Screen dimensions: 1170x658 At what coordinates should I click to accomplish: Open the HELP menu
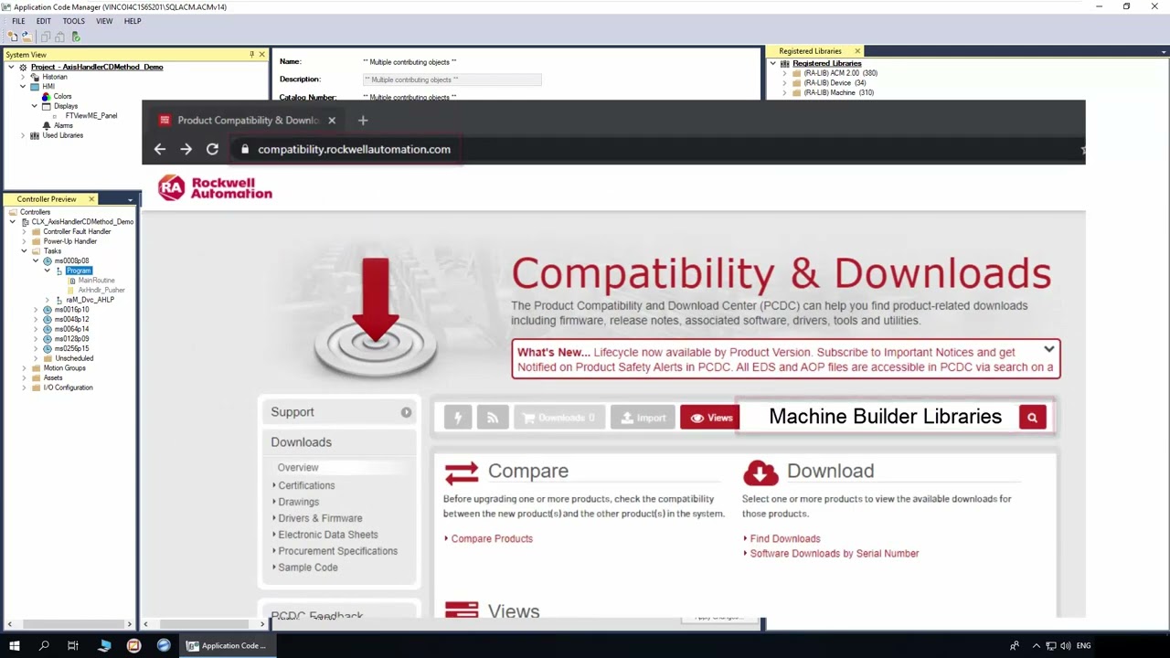[x=133, y=21]
